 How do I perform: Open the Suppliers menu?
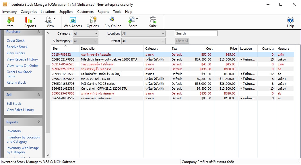(x=66, y=12)
